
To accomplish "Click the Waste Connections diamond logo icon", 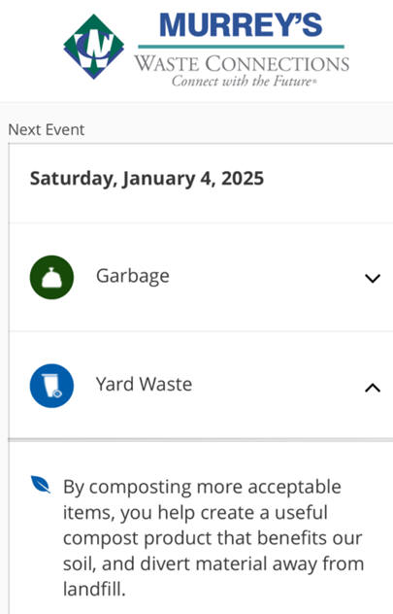I will pos(94,47).
